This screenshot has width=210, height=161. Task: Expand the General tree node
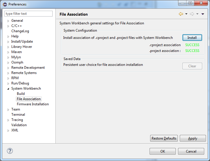coord(8,21)
